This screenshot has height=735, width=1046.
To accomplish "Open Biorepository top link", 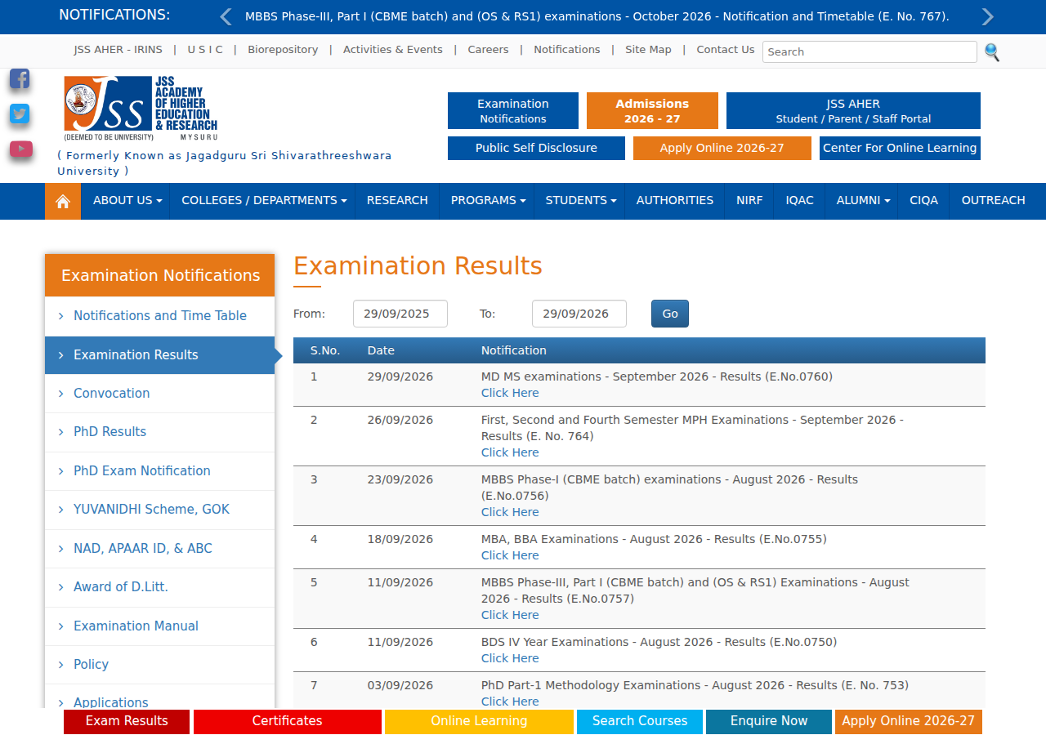I will pos(283,50).
